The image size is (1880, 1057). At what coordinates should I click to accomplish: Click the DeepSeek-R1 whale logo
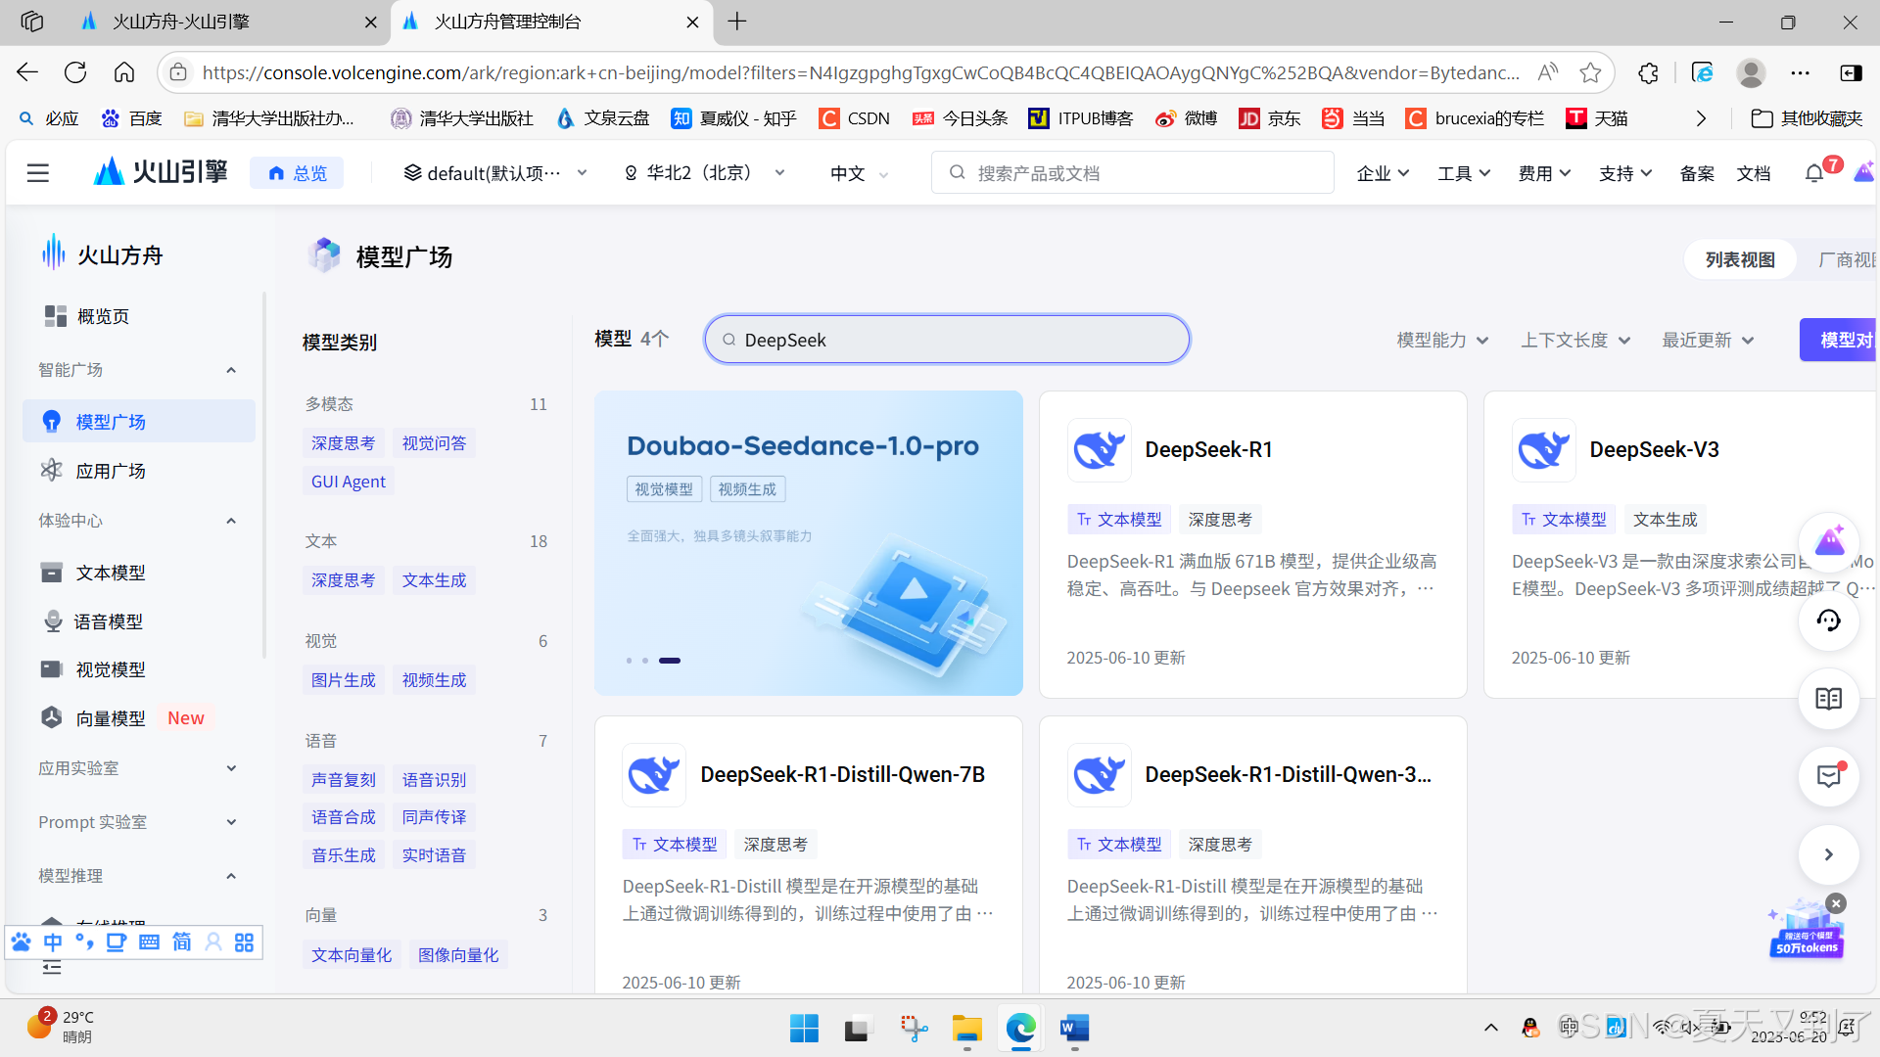click(1099, 450)
